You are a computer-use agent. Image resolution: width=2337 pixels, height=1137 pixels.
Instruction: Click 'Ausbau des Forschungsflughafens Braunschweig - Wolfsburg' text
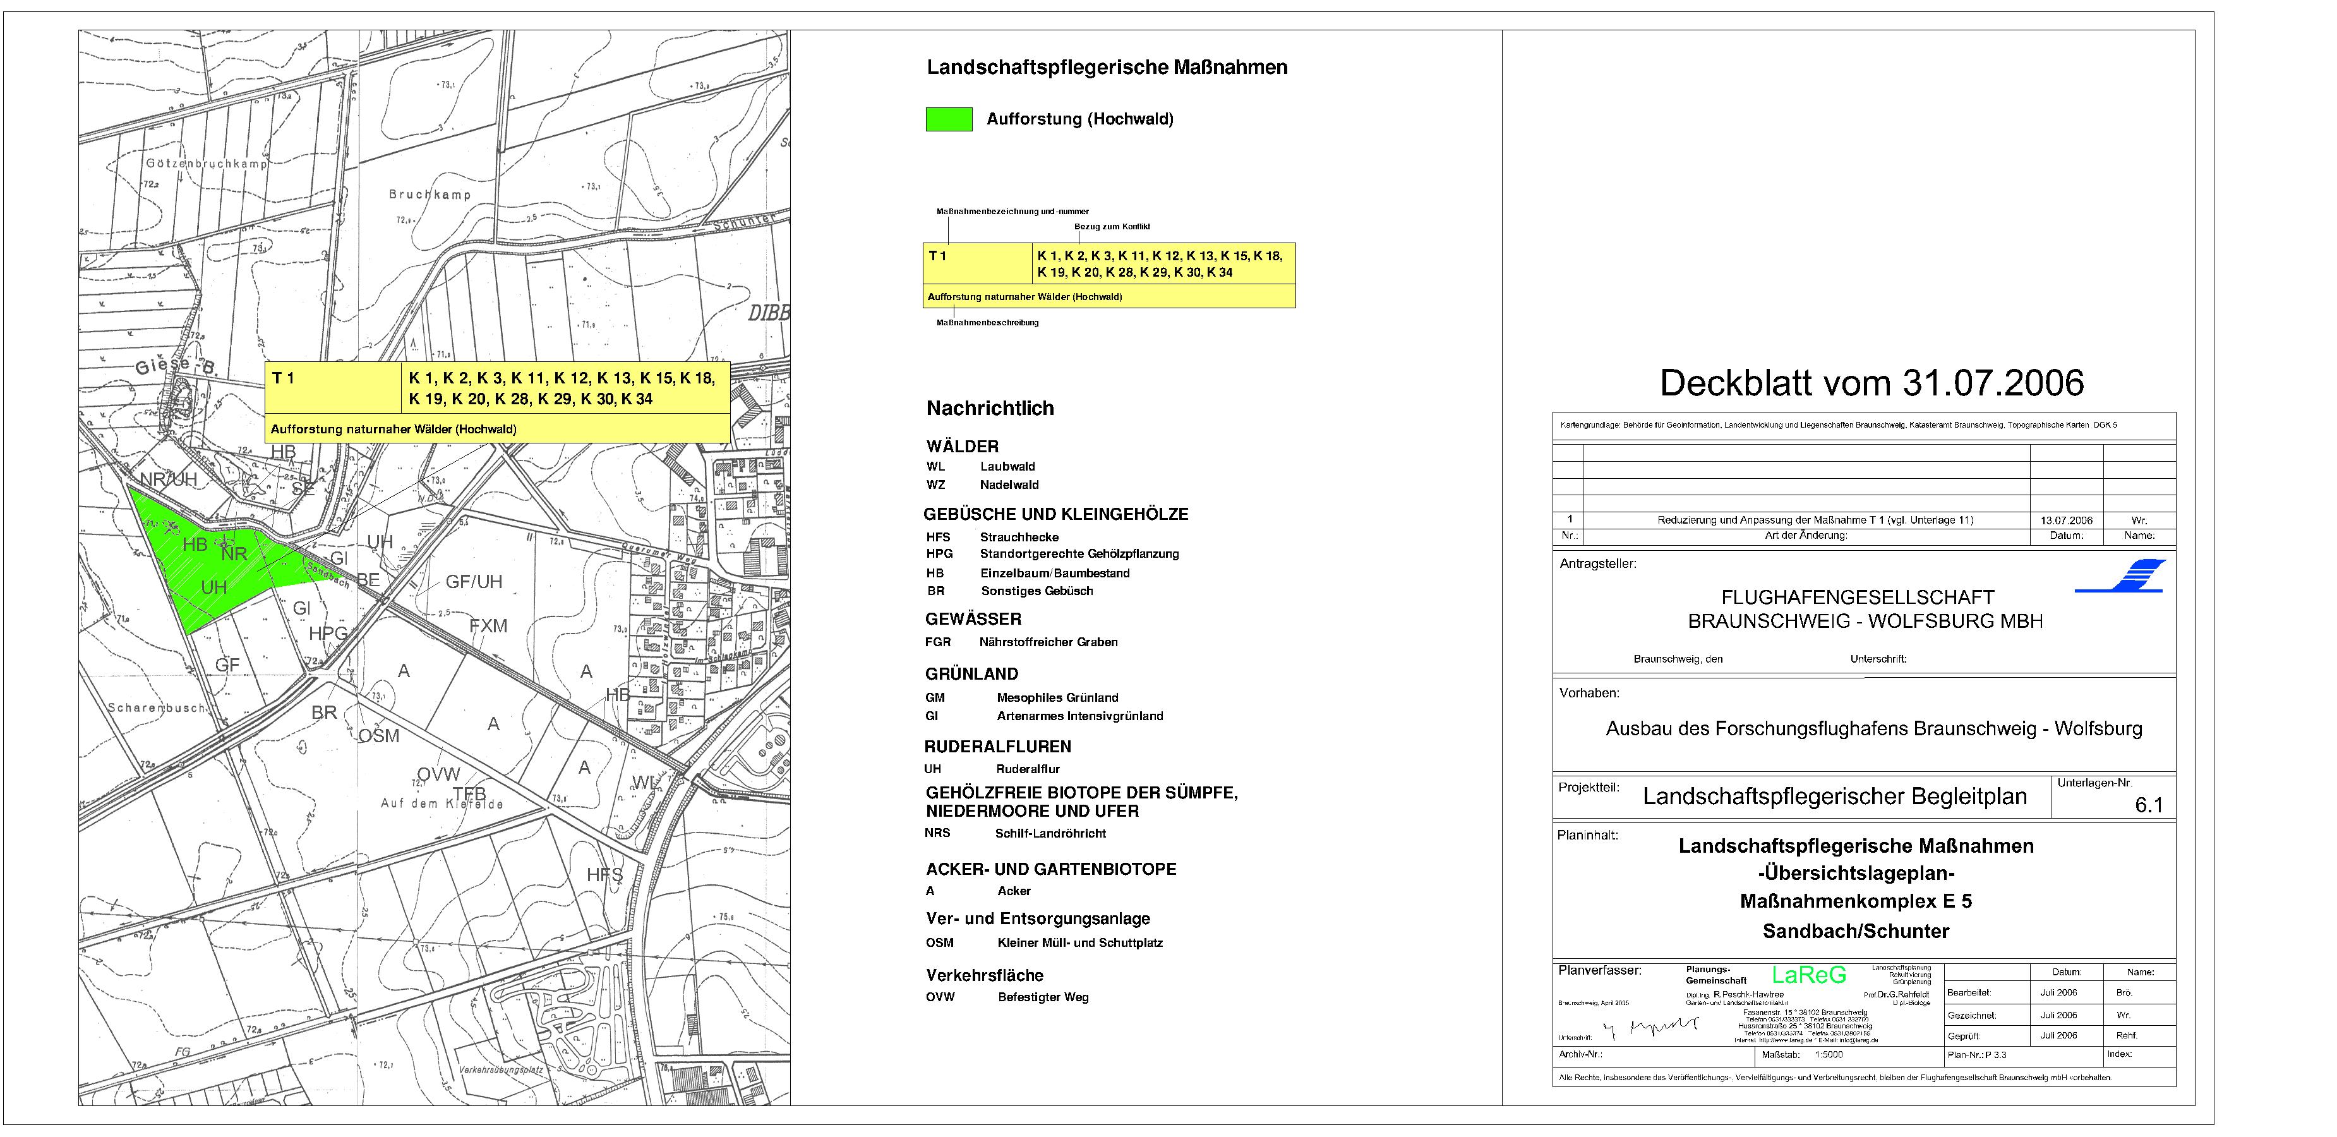tap(1873, 729)
